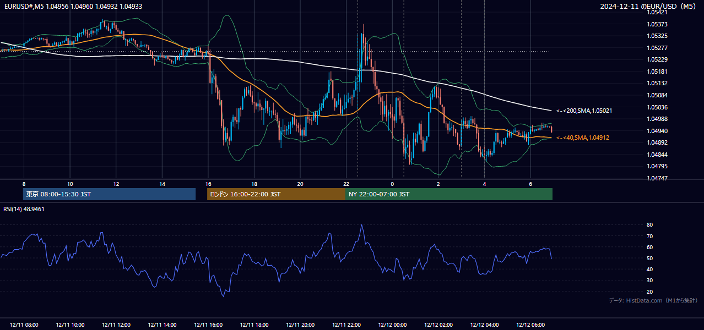Click the 12/11 14:00 time label

pyautogui.click(x=162, y=325)
